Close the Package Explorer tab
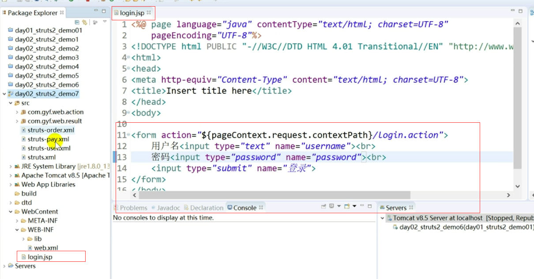This screenshot has height=279, width=534. point(62,13)
